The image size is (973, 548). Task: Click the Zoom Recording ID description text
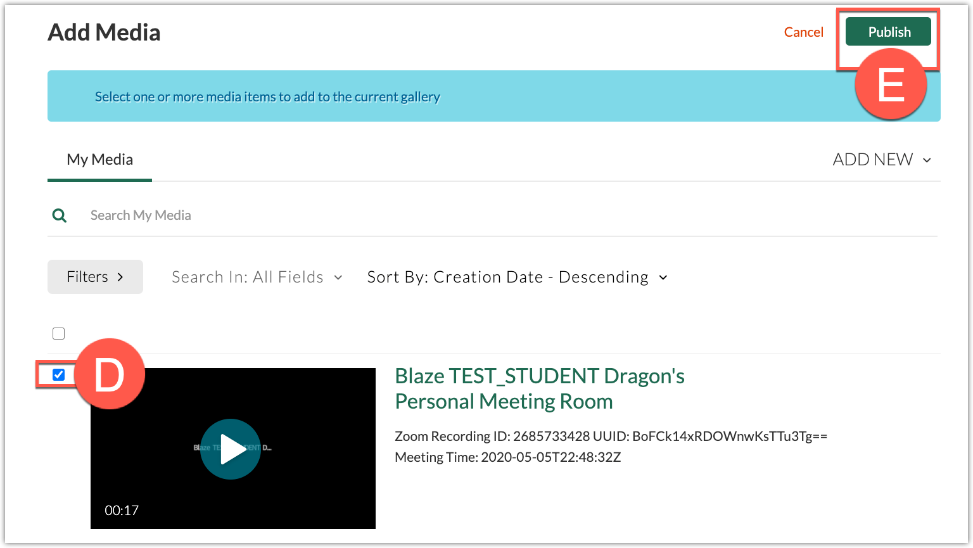coord(611,436)
